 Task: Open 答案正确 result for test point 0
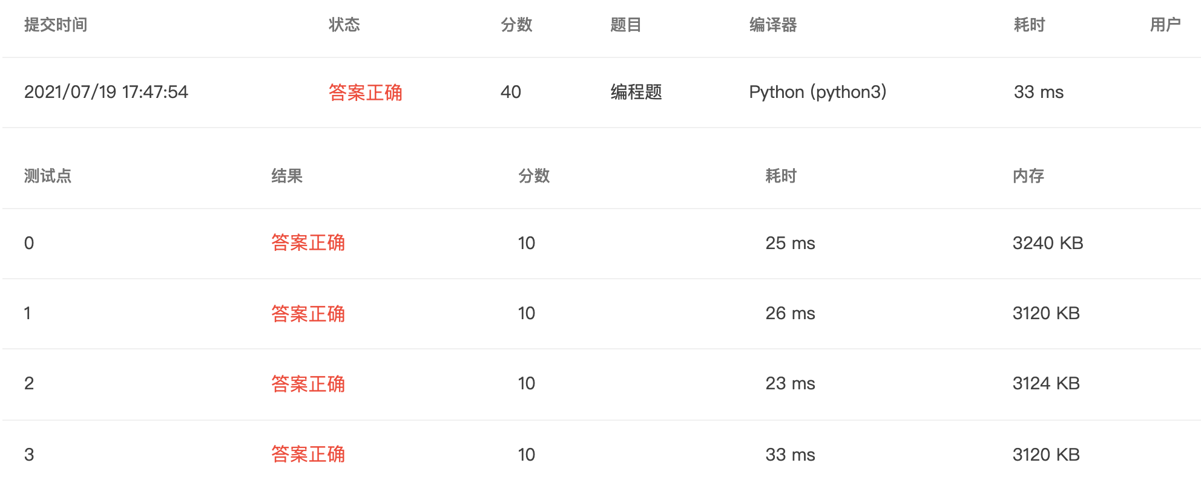[x=308, y=243]
